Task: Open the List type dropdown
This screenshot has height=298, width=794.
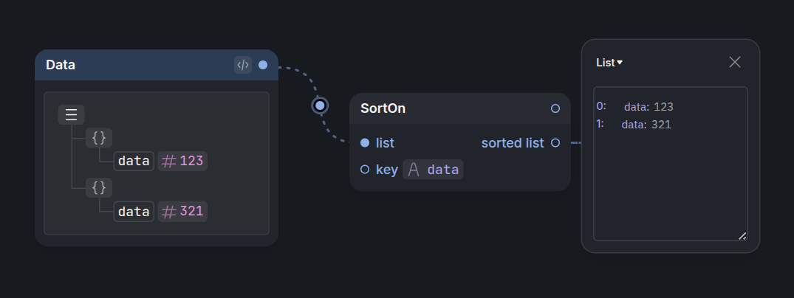Action: (609, 63)
